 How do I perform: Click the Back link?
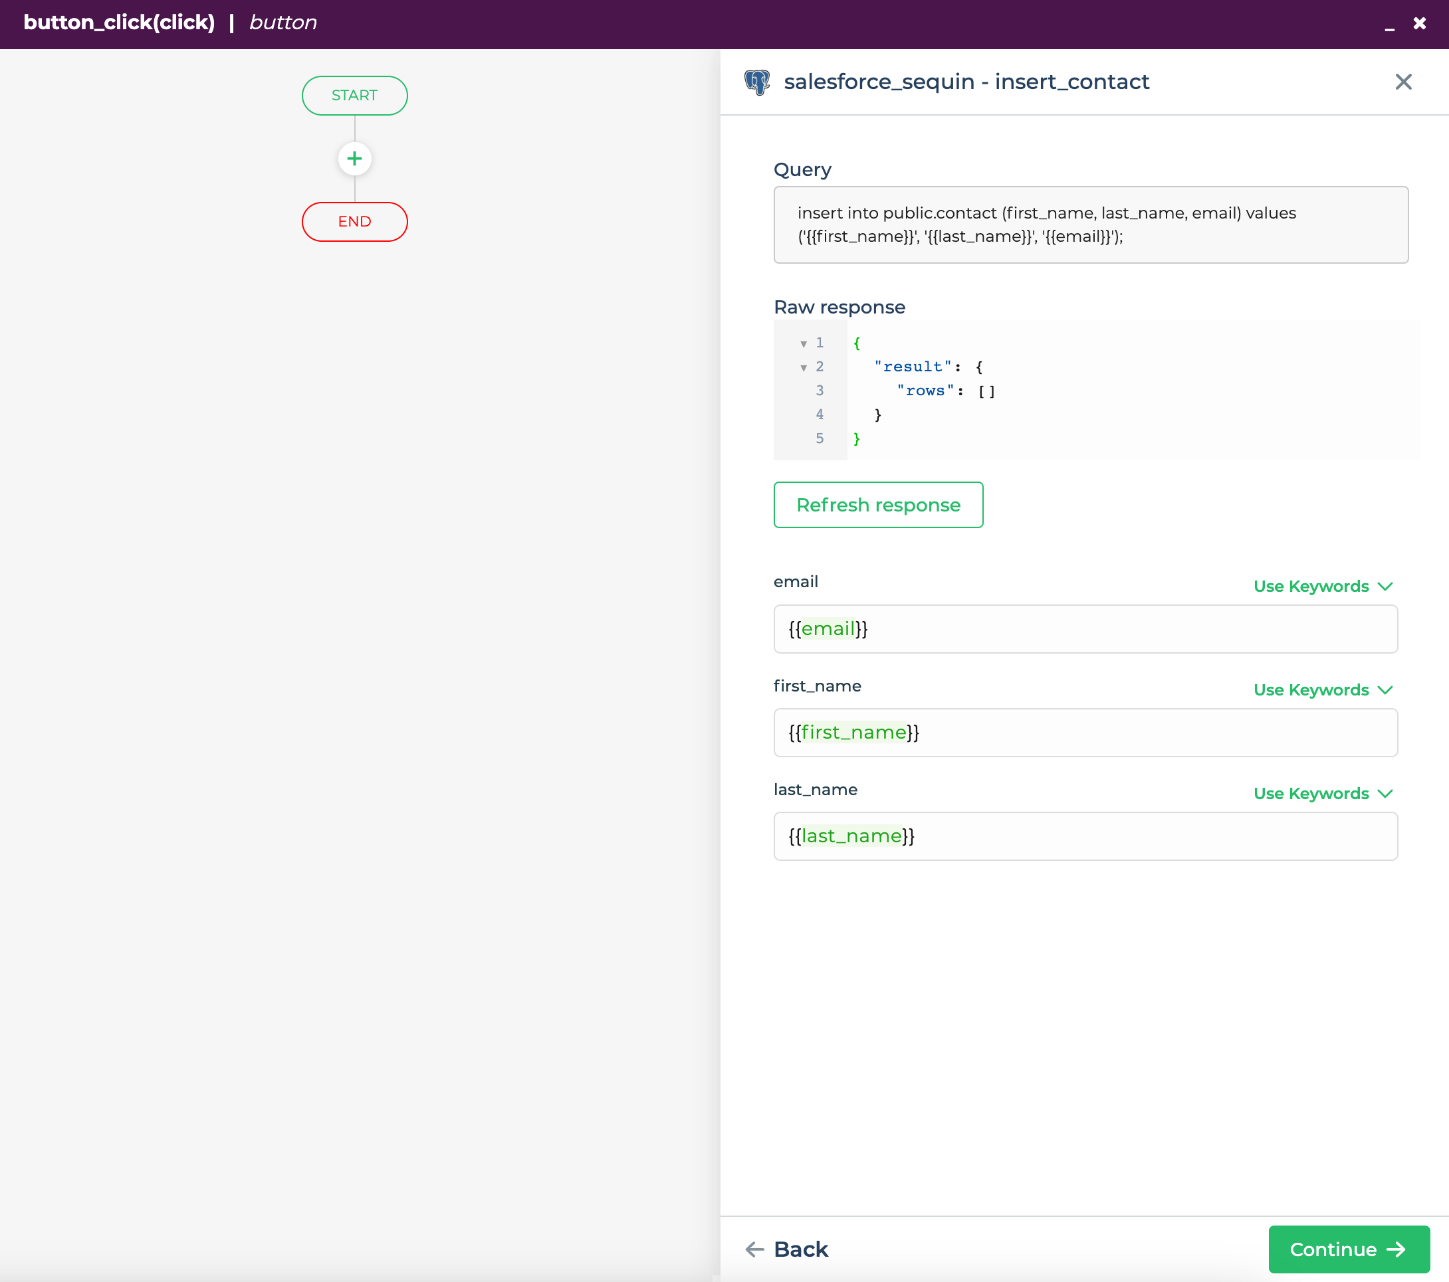pyautogui.click(x=801, y=1249)
